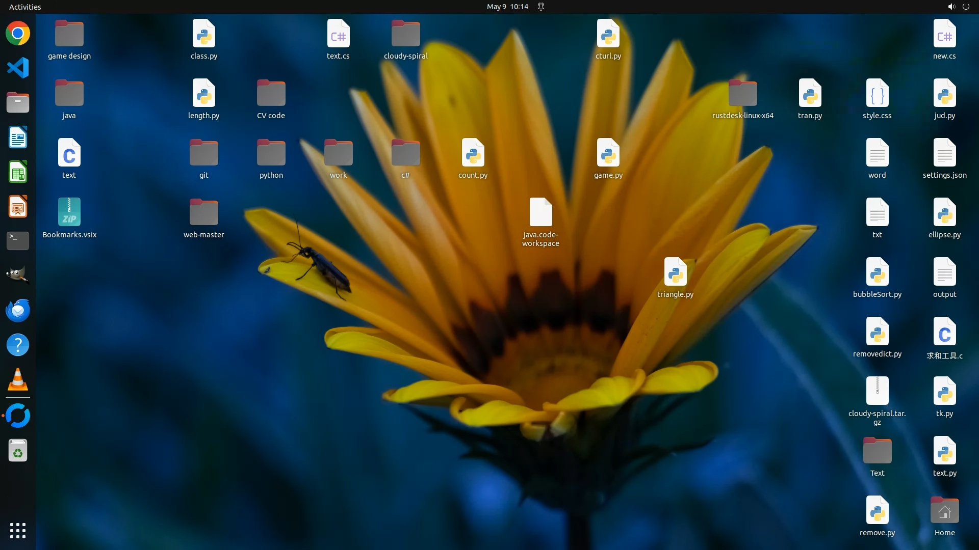Screen dimensions: 979x550
Task: Open the Trash in the dock
Action: (18, 451)
